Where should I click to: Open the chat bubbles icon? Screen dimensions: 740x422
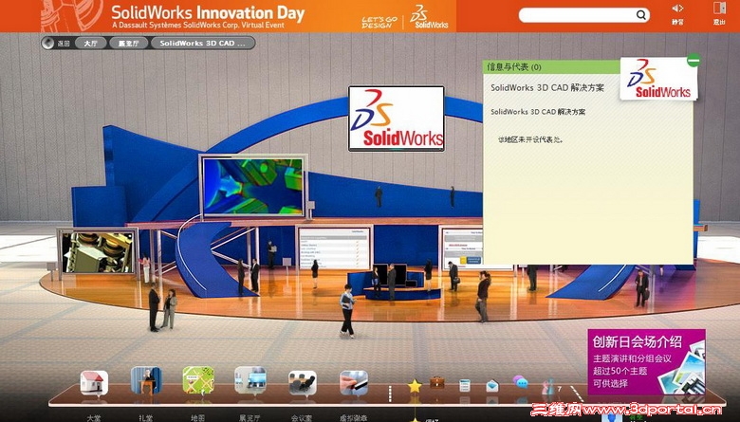click(520, 381)
